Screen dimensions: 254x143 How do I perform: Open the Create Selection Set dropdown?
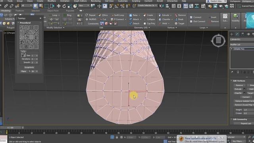[x=147, y=6]
